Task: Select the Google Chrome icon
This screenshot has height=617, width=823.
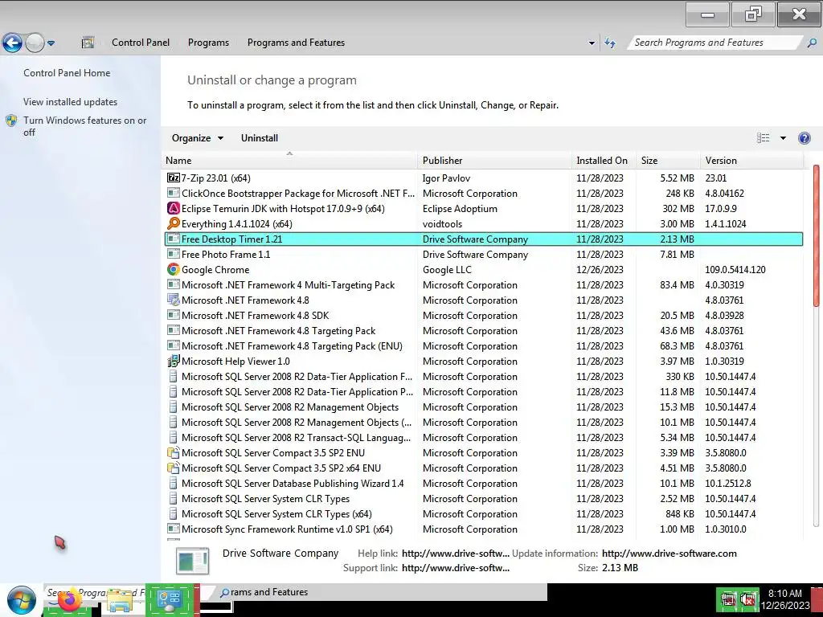Action: tap(174, 269)
